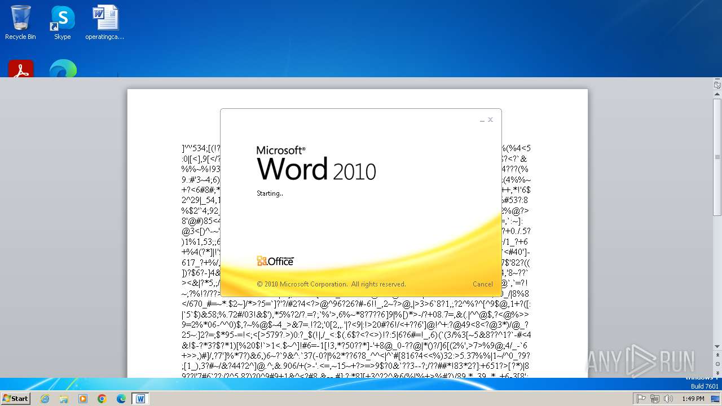Click the vertical scrollbar down arrow
722x406 pixels.
[717, 346]
